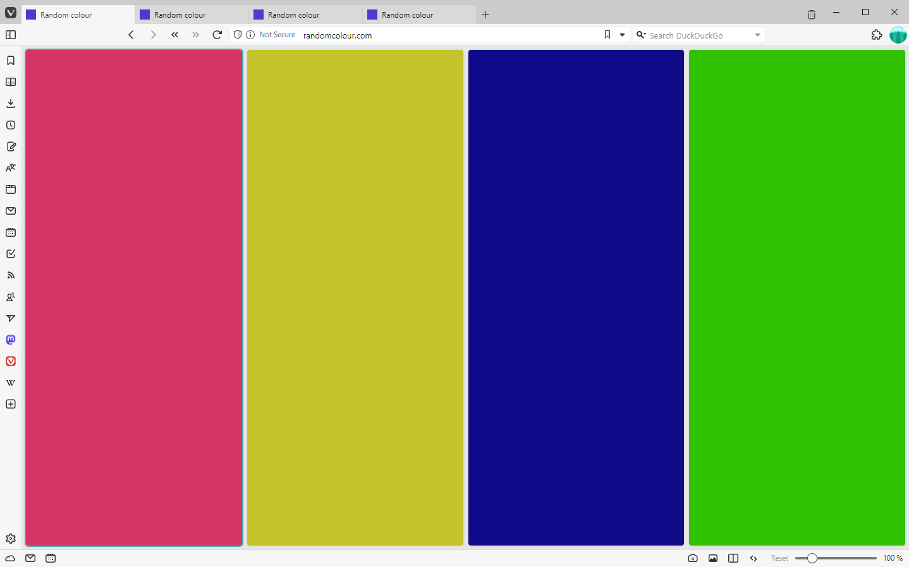
Task: Open the Contacts panel
Action: 11,297
